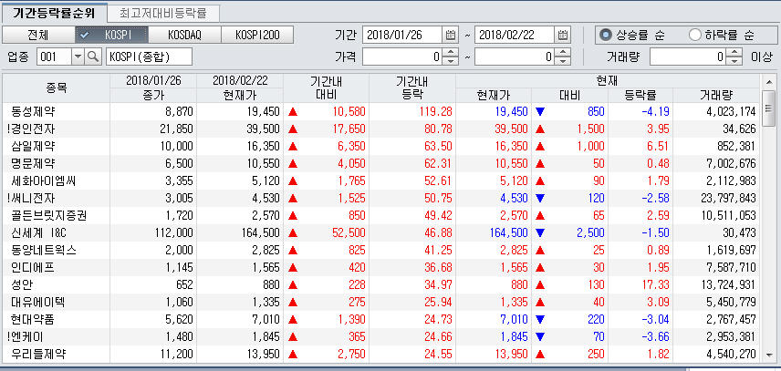Click the table scrollbar up arrow
Screen dimensions: 781x371
(768, 81)
